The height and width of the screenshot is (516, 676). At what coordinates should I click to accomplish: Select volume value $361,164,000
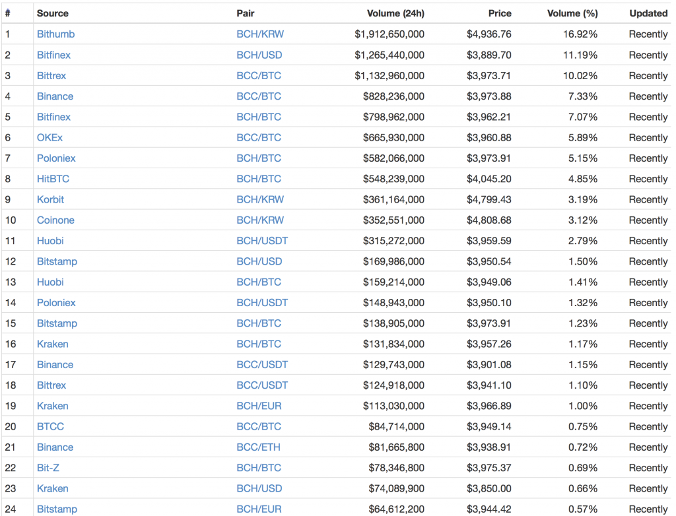pyautogui.click(x=393, y=199)
